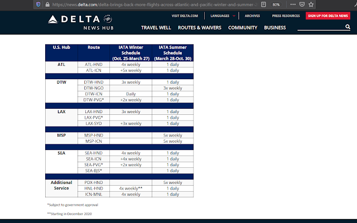Click the 80% zoom level indicator
Screen dimensions: 357x223
coord(276,4)
